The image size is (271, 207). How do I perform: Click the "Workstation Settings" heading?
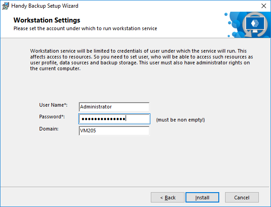tap(47, 20)
